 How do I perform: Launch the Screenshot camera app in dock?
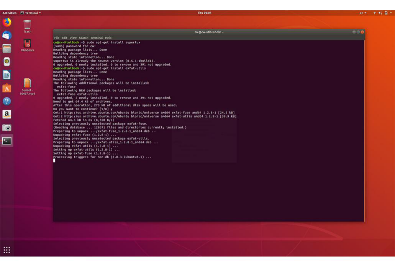[x=7, y=128]
